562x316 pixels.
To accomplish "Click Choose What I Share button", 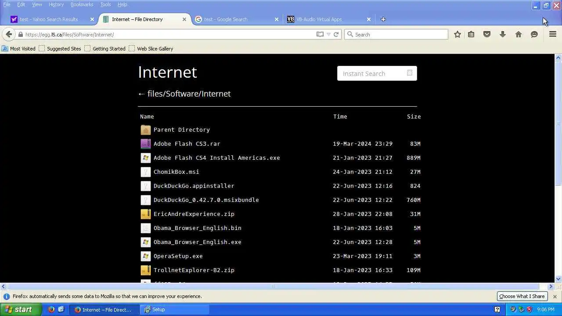I will pyautogui.click(x=522, y=296).
